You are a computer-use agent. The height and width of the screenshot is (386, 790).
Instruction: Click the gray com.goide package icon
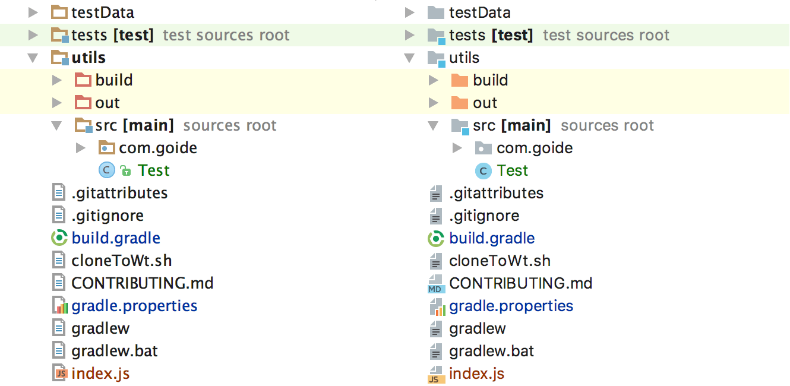[x=484, y=148]
